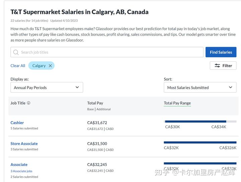
Task: Open the Filter button
Action: click(223, 66)
